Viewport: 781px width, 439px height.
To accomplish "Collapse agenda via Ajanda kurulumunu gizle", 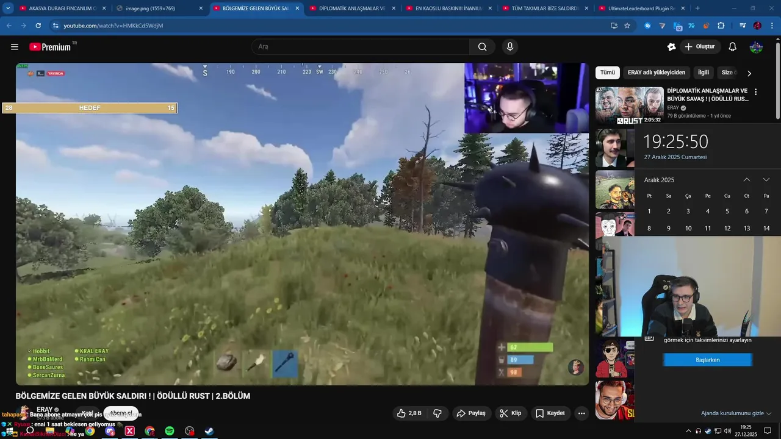I will [x=736, y=413].
